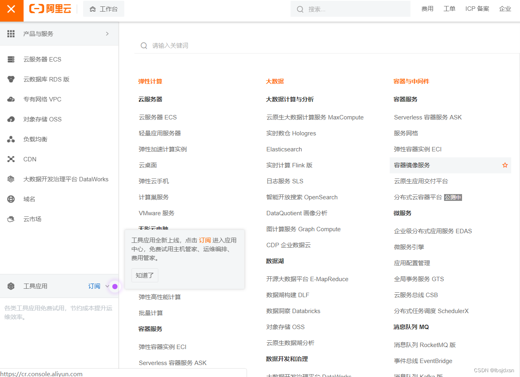This screenshot has width=520, height=377.
Task: Dismiss the tooltip with 知道了 button
Action: pyautogui.click(x=145, y=276)
